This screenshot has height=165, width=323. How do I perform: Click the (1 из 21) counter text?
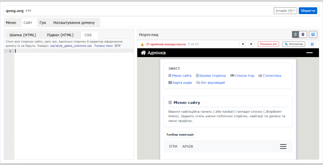click(193, 44)
